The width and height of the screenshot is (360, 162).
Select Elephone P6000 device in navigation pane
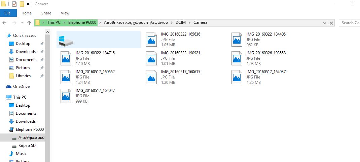point(30,129)
